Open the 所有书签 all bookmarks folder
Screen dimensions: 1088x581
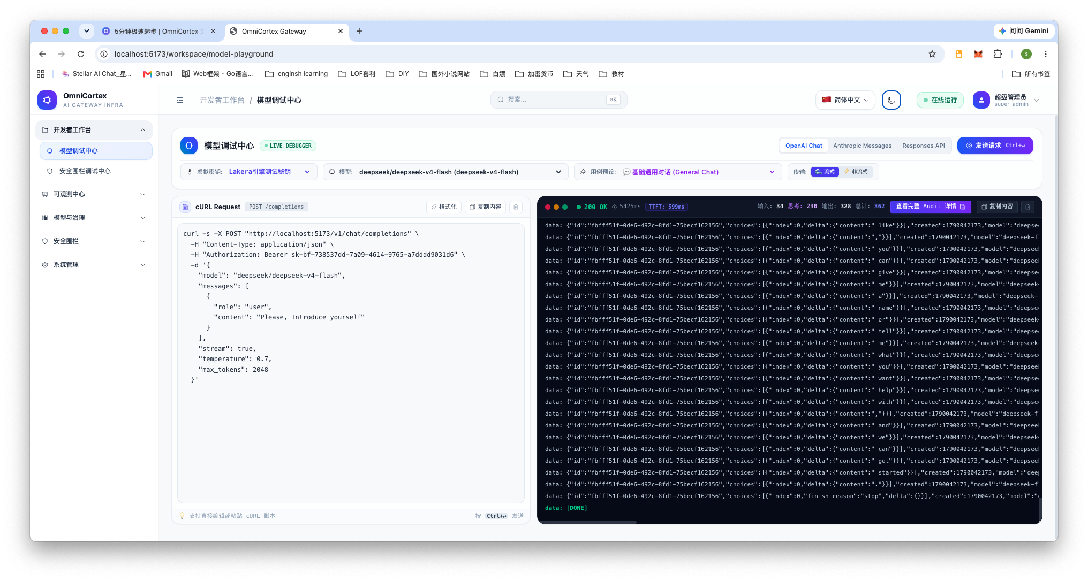coord(1031,74)
